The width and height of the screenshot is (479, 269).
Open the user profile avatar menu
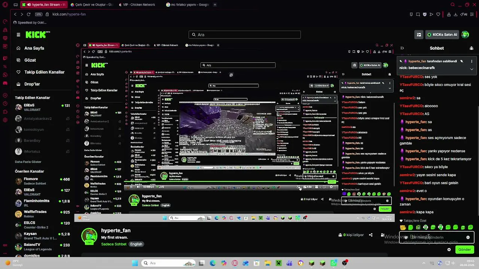click(x=465, y=35)
